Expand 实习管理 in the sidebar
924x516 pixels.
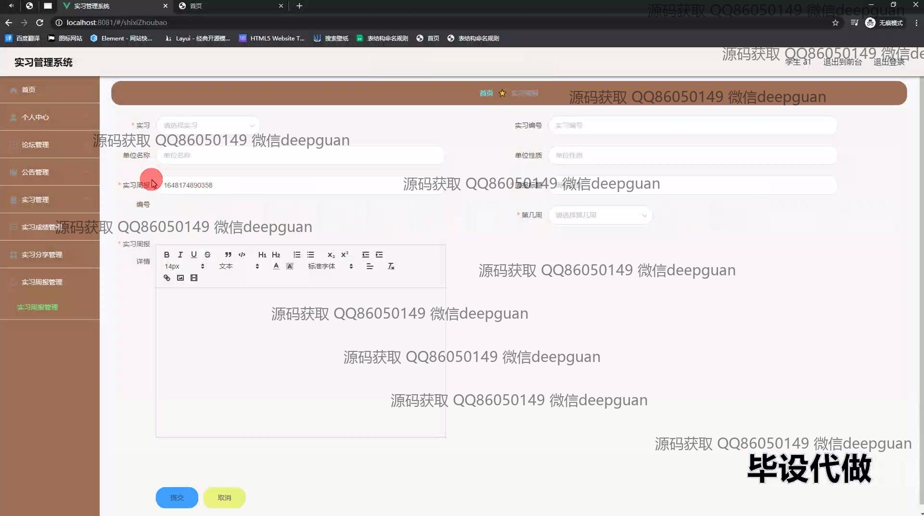50,199
